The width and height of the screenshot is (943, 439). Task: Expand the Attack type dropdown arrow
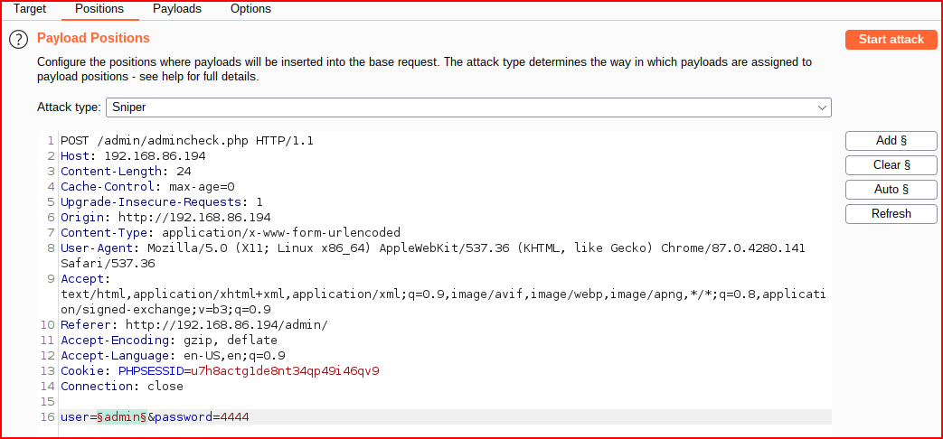822,107
